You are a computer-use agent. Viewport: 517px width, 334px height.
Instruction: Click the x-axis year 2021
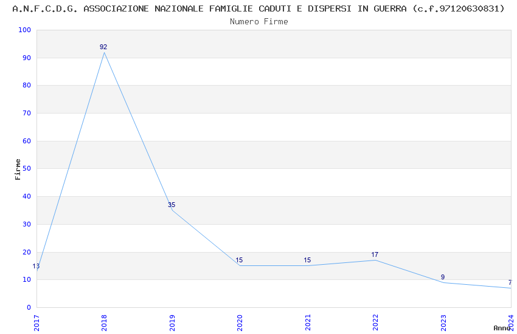point(308,323)
